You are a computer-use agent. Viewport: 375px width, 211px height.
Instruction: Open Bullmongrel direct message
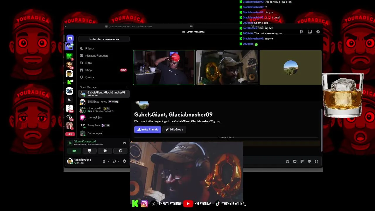point(104,133)
